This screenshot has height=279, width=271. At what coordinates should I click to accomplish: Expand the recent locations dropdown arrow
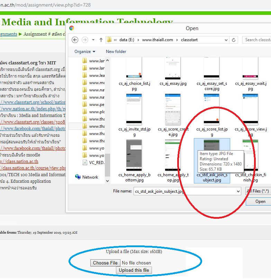click(93, 40)
